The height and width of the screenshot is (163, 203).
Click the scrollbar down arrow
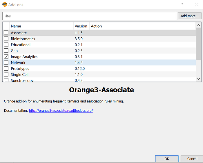pyautogui.click(x=199, y=79)
